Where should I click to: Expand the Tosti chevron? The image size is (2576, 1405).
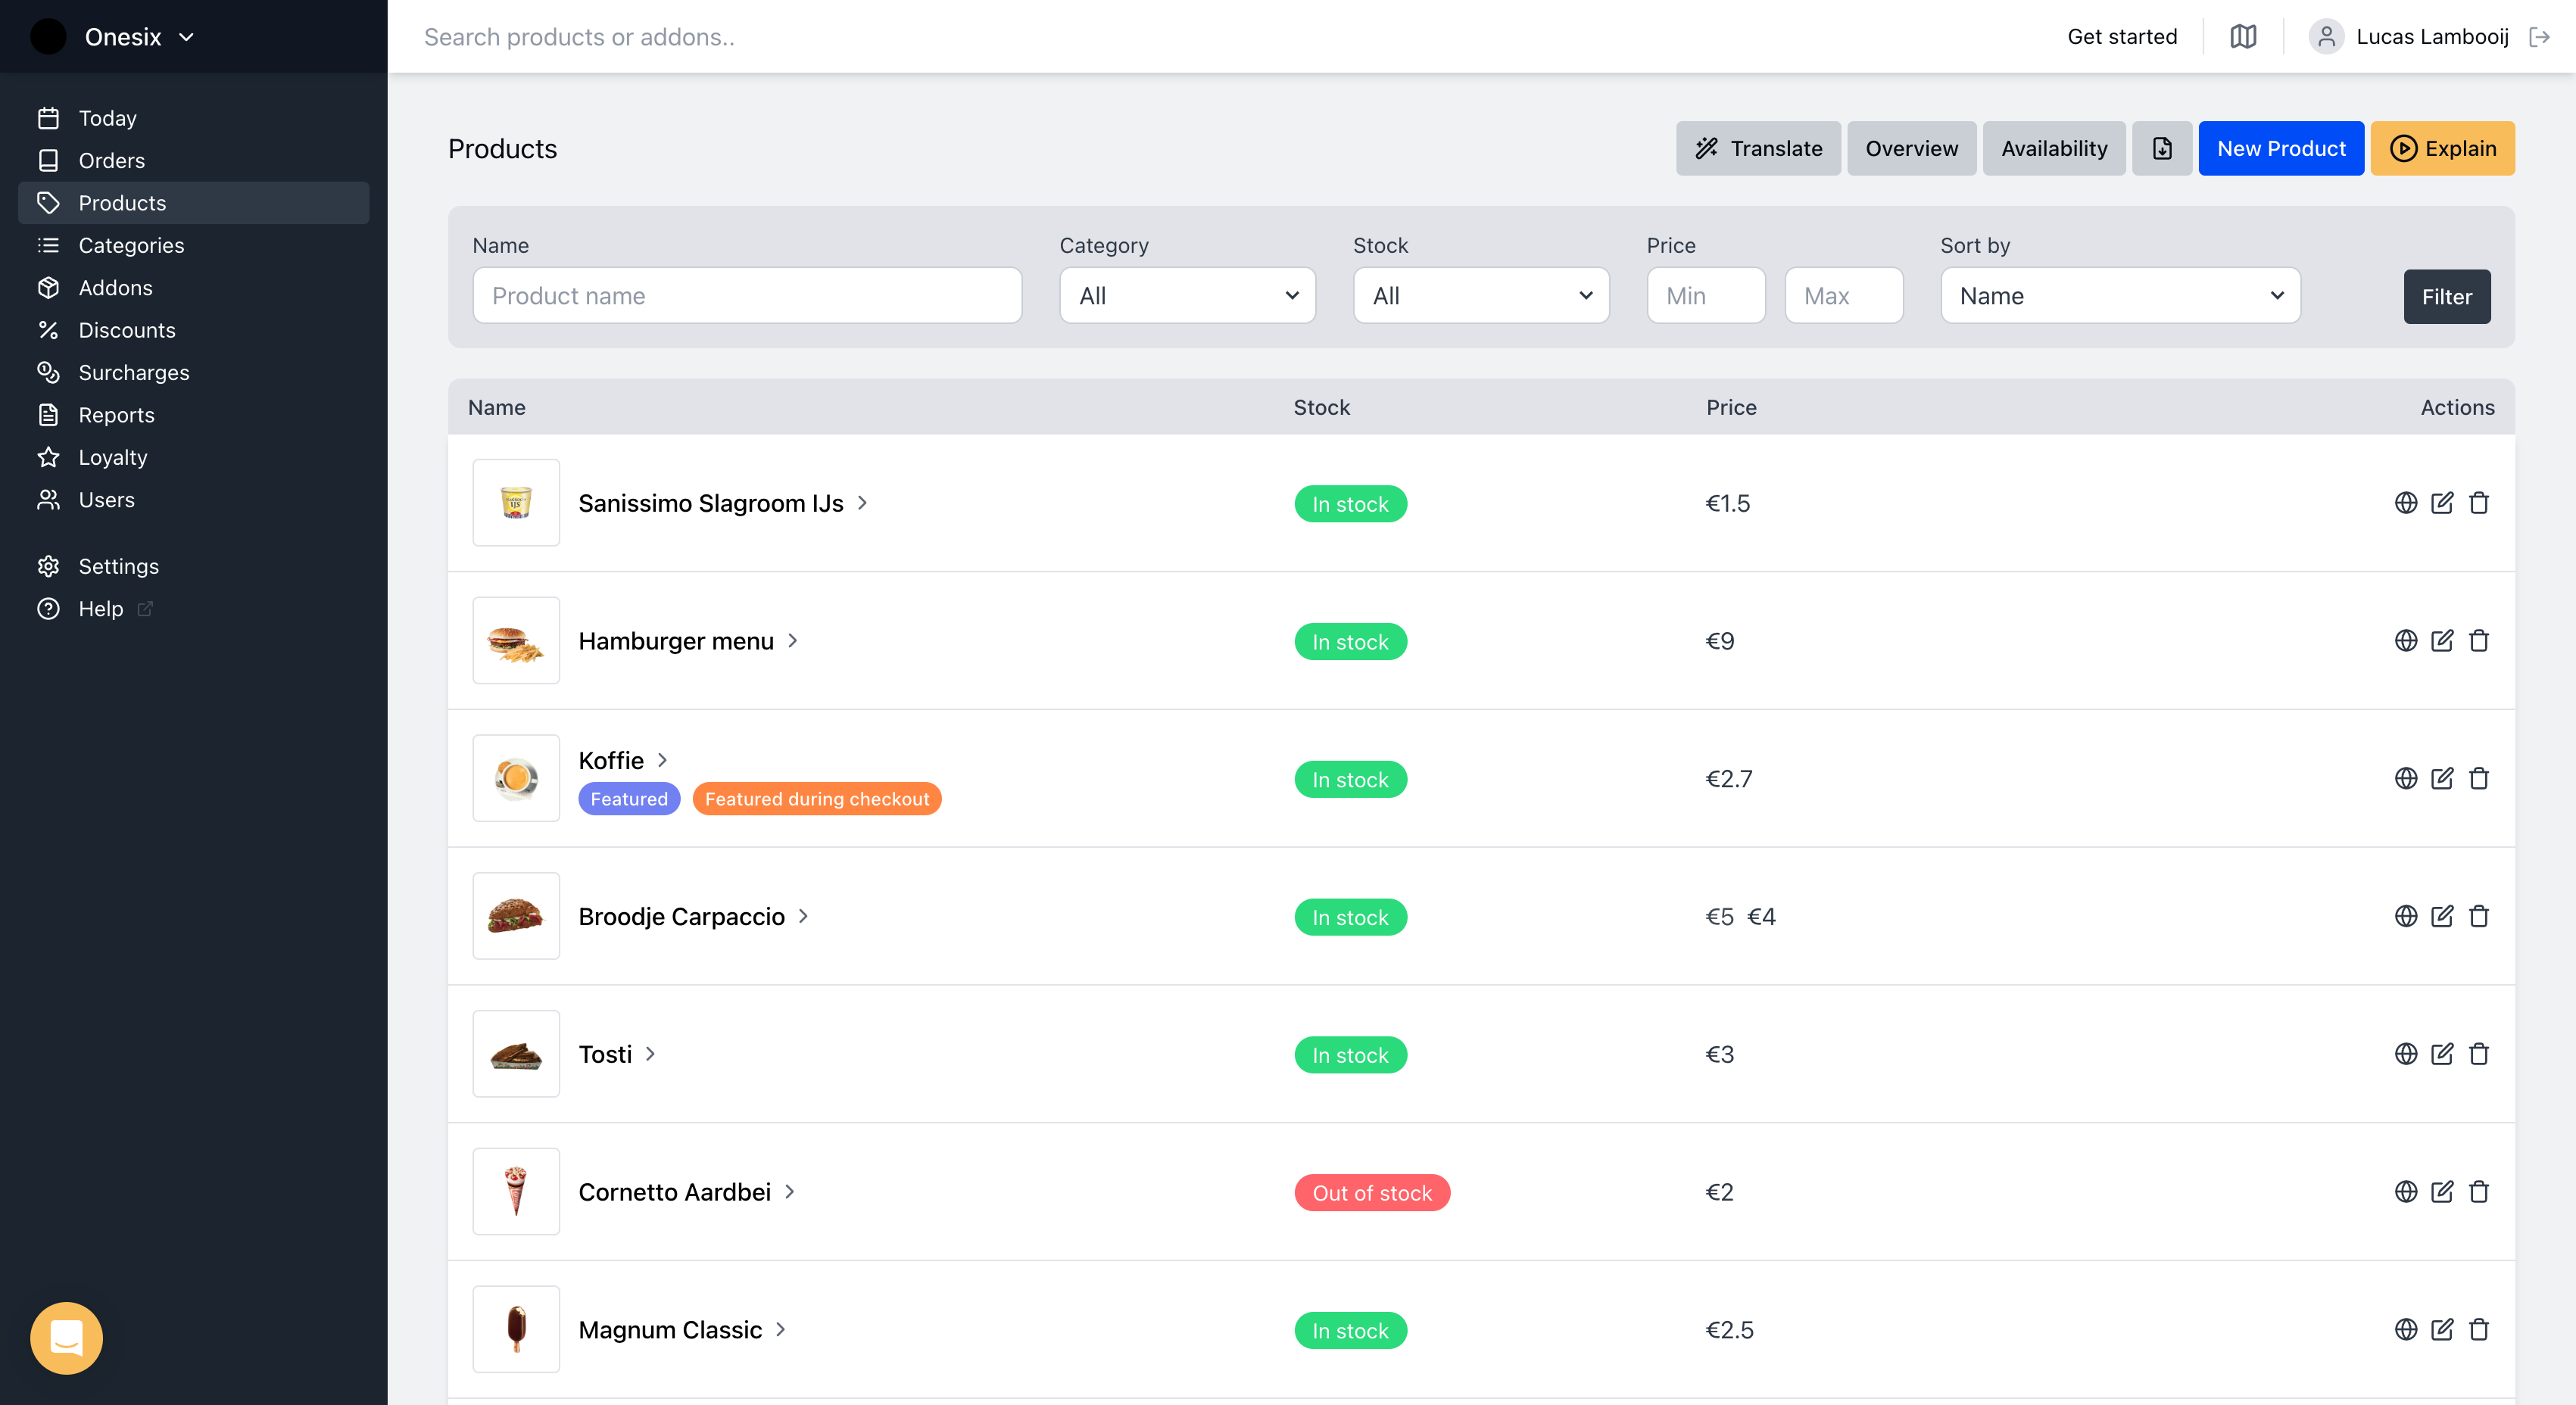[650, 1054]
